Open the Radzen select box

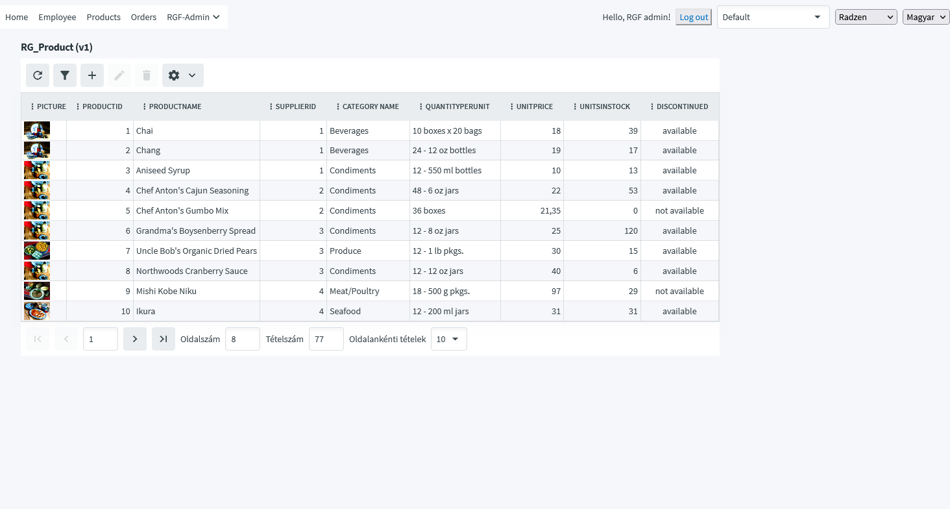866,17
